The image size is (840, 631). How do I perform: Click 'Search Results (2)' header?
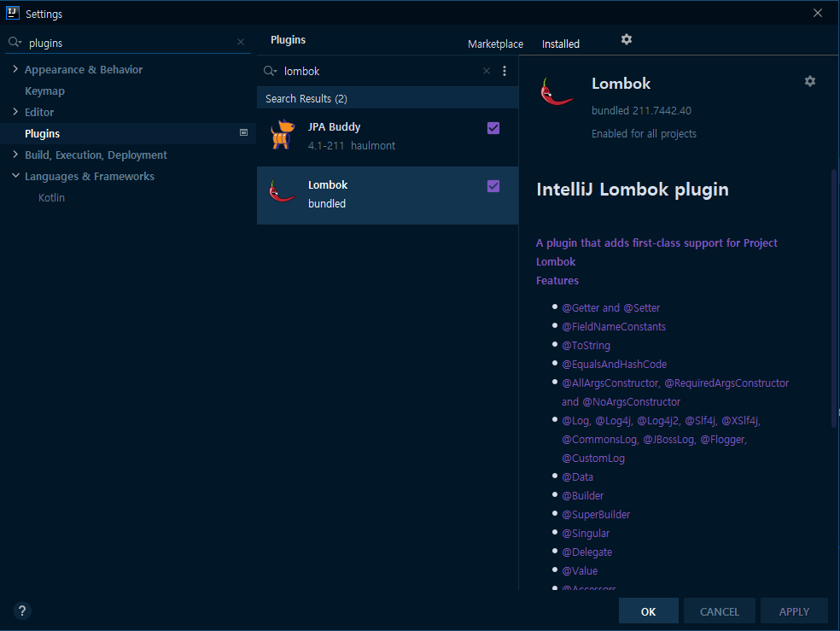pyautogui.click(x=306, y=98)
